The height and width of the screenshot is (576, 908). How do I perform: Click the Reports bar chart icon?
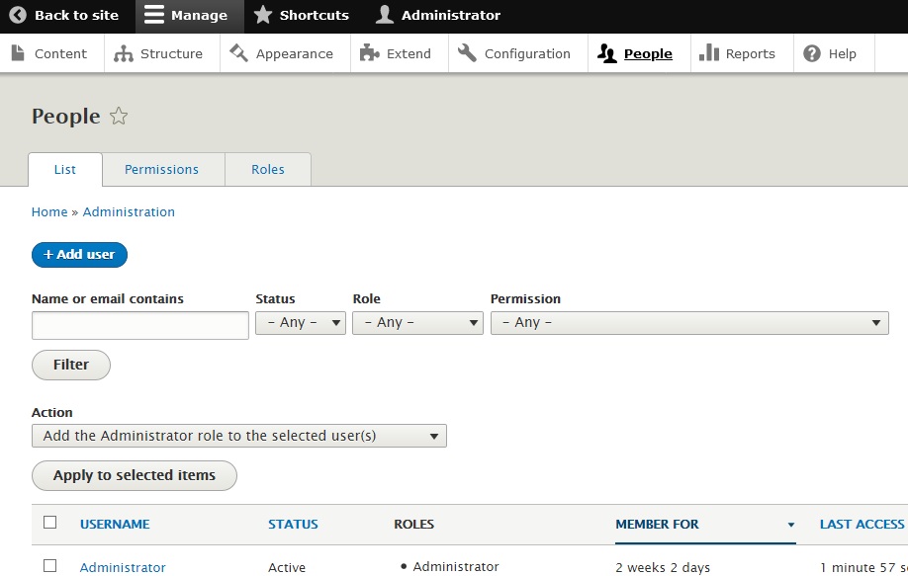point(708,54)
